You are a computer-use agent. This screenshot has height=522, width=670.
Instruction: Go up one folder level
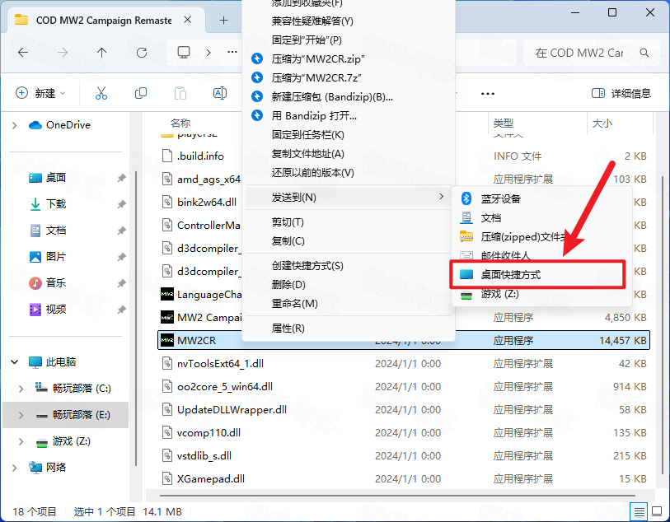click(101, 53)
